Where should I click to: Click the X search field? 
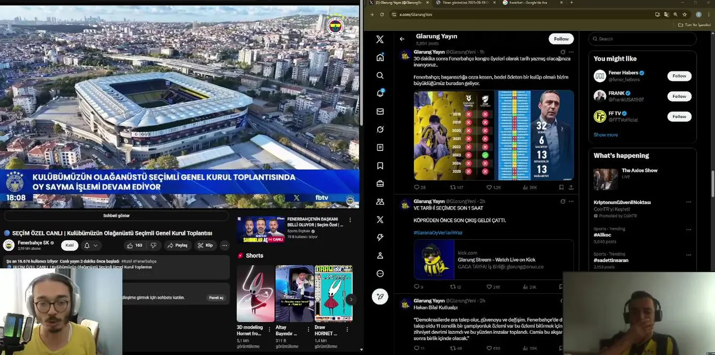click(x=642, y=39)
